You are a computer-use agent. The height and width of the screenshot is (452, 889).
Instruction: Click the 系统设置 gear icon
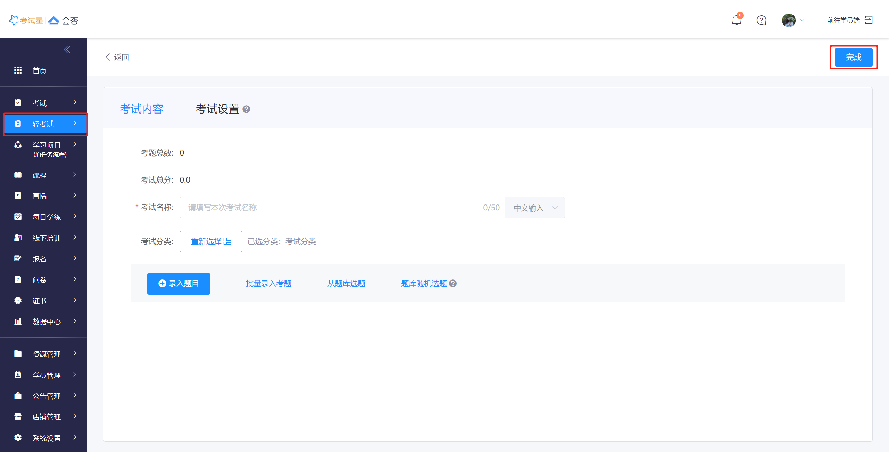[x=18, y=437]
